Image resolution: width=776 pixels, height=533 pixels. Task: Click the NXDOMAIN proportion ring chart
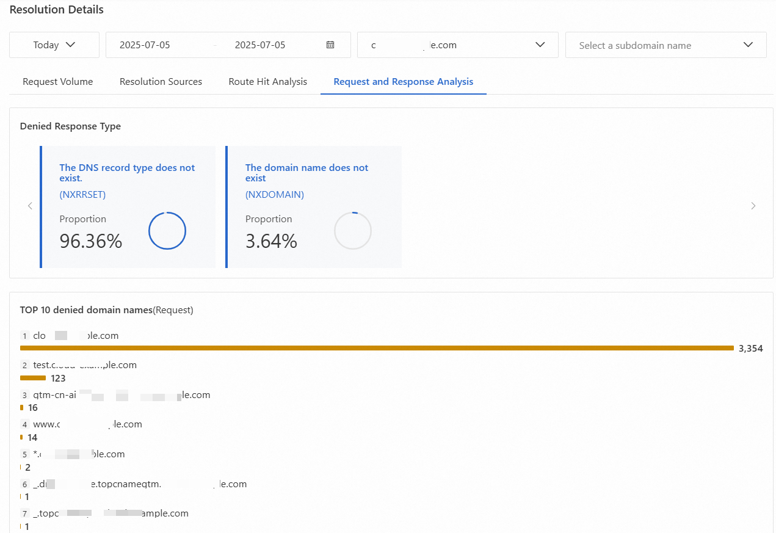352,231
